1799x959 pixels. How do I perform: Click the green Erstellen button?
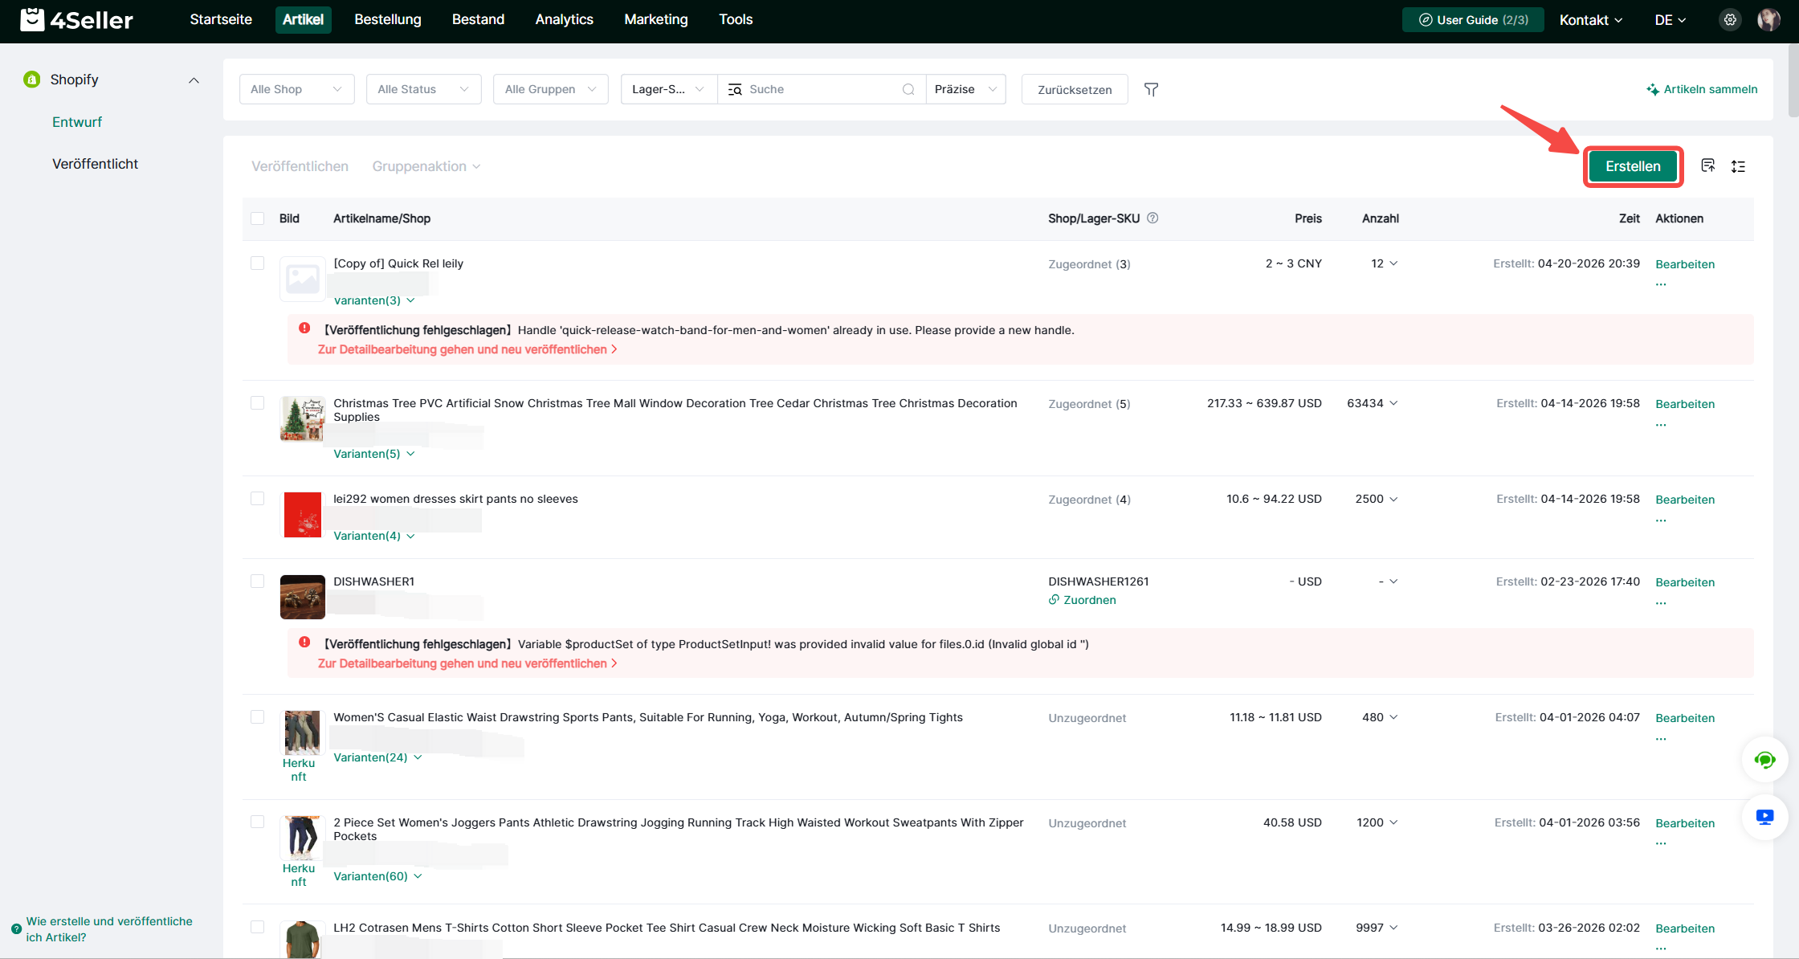pyautogui.click(x=1632, y=166)
